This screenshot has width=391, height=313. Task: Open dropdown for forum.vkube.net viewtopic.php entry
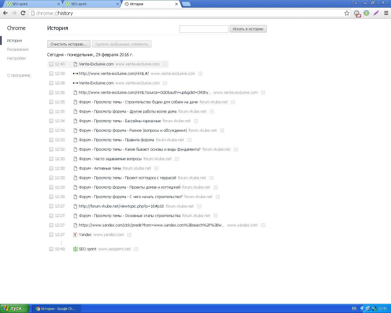(x=199, y=206)
